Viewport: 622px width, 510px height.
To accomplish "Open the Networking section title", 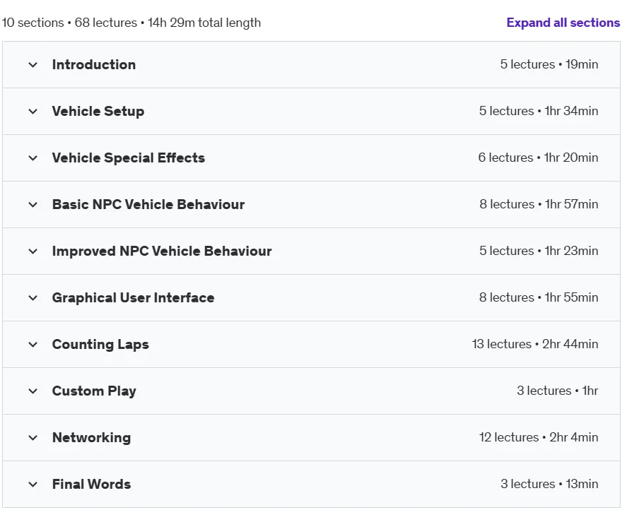I will point(92,438).
